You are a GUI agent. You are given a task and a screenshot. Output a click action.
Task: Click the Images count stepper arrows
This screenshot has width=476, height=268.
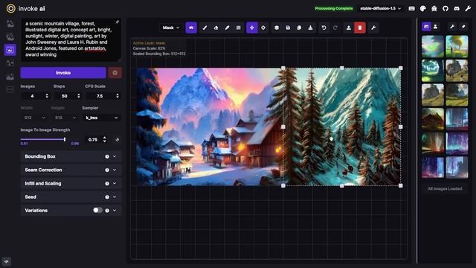click(x=47, y=96)
